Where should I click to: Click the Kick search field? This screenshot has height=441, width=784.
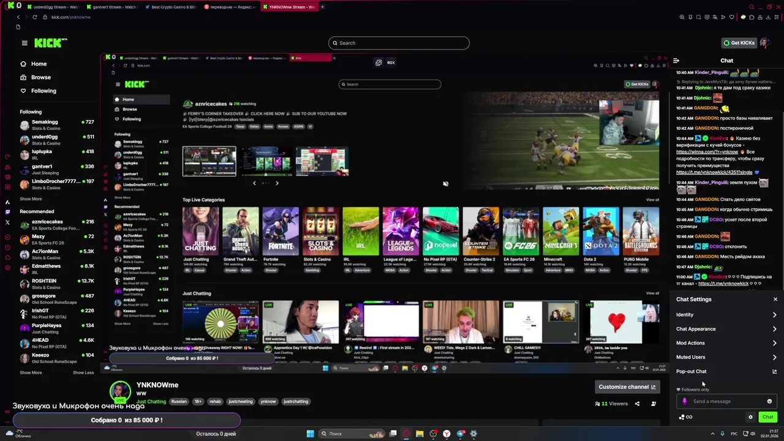point(399,43)
